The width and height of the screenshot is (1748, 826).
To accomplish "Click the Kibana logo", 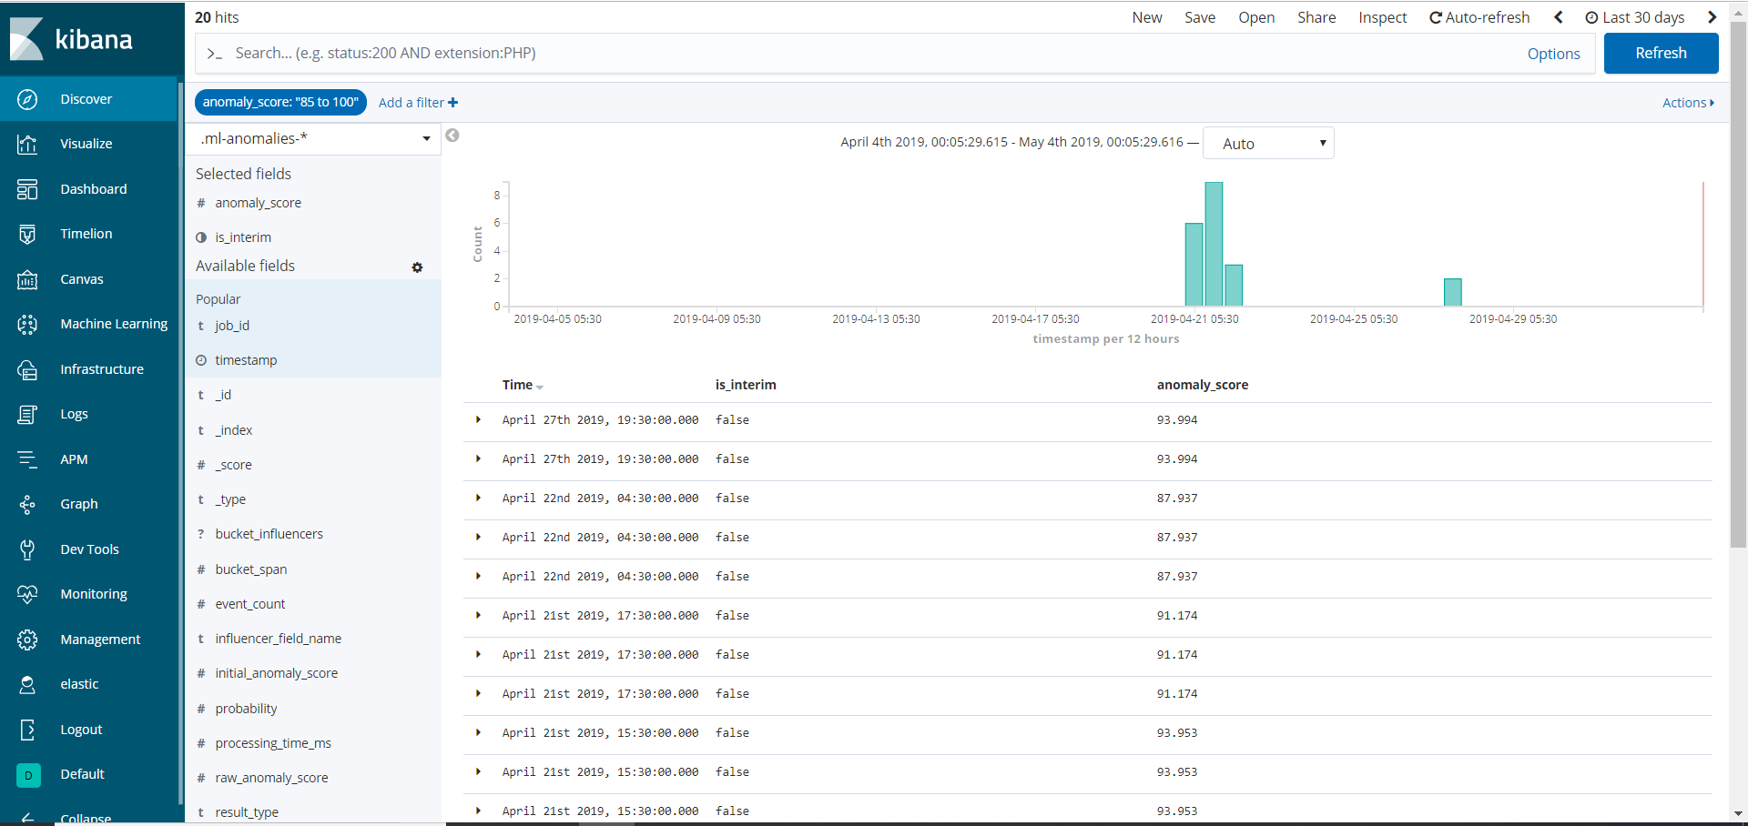I will point(72,39).
